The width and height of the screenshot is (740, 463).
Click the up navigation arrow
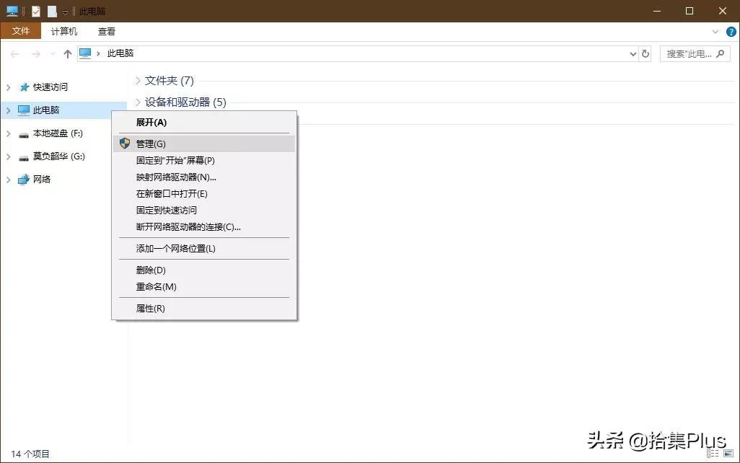coord(67,53)
